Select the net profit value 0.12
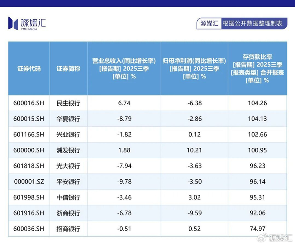Image resolution: width=295 pixels, height=245 pixels. (x=195, y=135)
